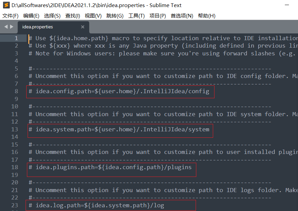Open the 视图(V) menu
298x211 pixels.
coord(93,16)
